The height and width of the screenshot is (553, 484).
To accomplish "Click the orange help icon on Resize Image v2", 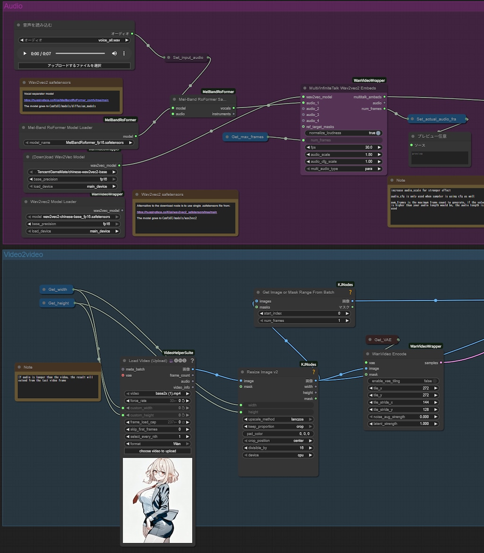I will 313,372.
